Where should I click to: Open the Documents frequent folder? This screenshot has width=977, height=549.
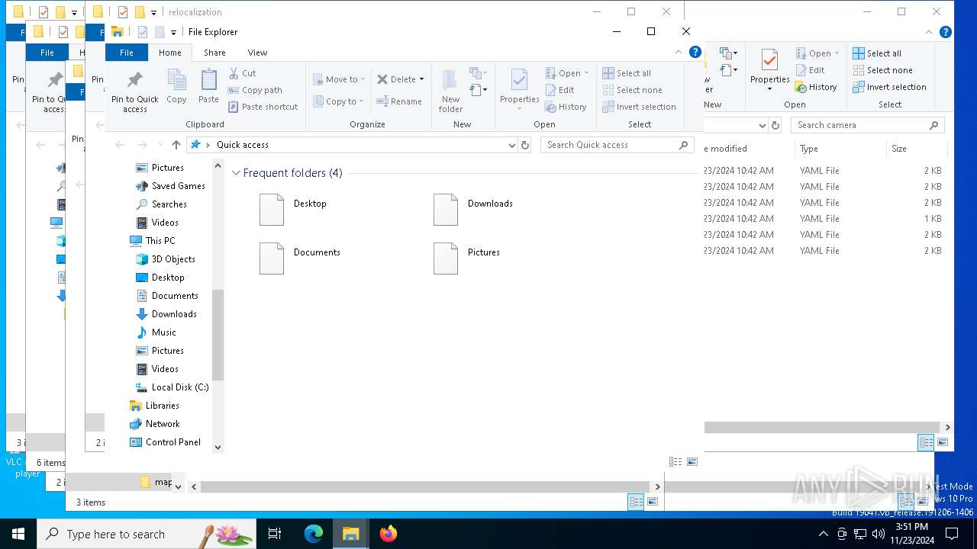click(x=299, y=258)
